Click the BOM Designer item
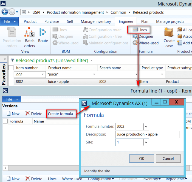This screenshot has height=182, width=192. tap(63, 36)
